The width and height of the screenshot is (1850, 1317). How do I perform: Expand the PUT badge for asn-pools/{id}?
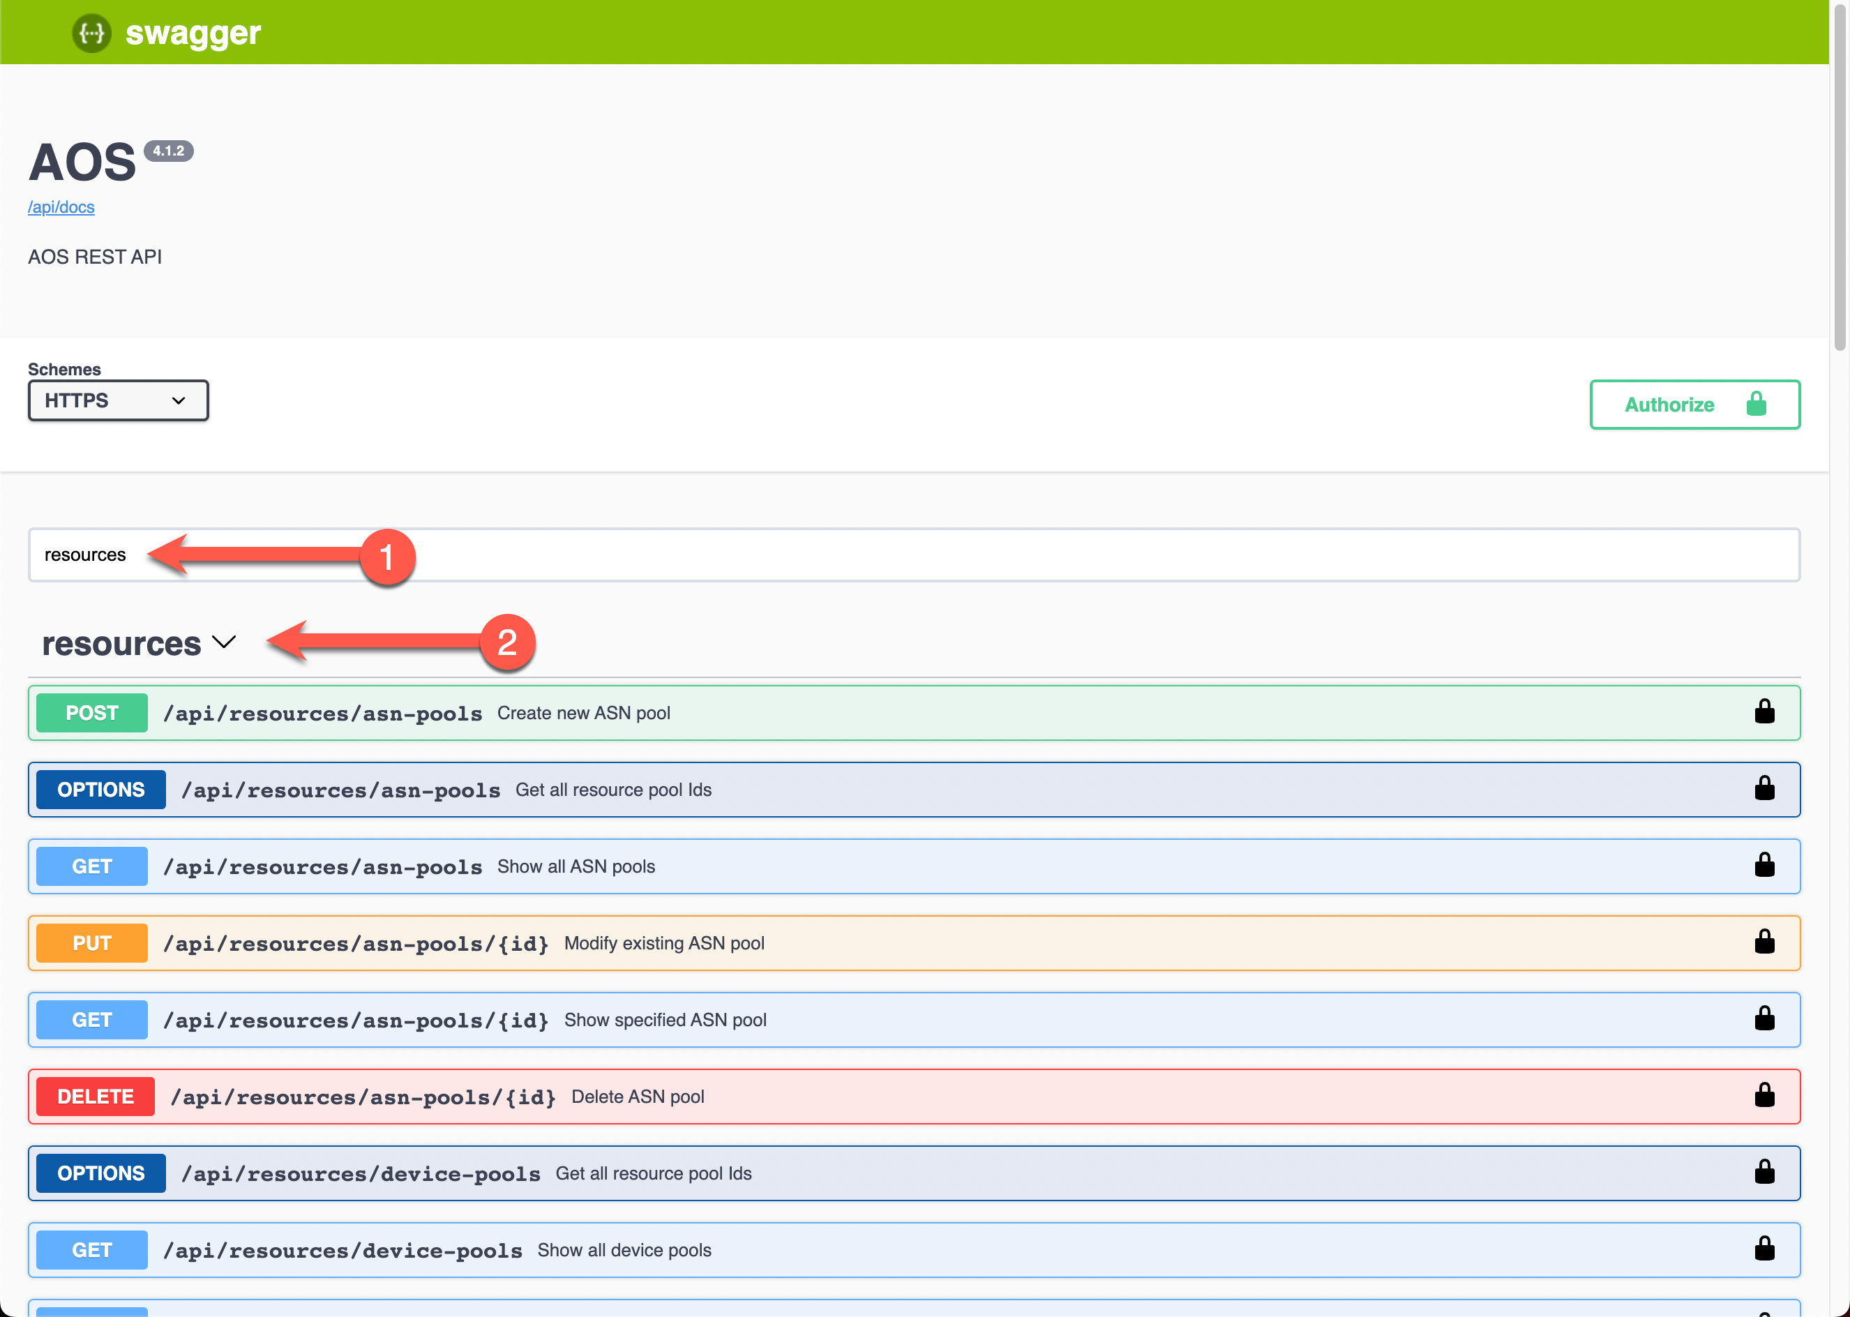[91, 943]
